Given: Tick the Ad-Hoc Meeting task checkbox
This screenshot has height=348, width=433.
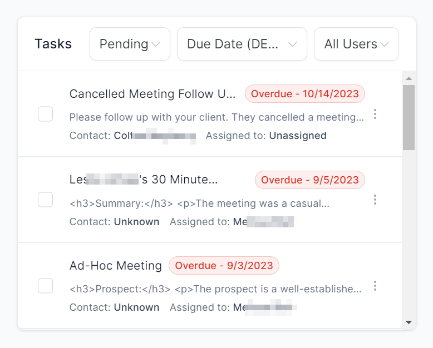Looking at the screenshot, I should (x=45, y=286).
